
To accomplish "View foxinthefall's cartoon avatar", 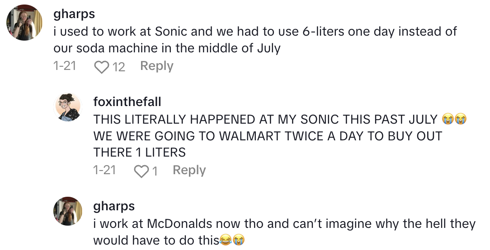I will pos(68,107).
